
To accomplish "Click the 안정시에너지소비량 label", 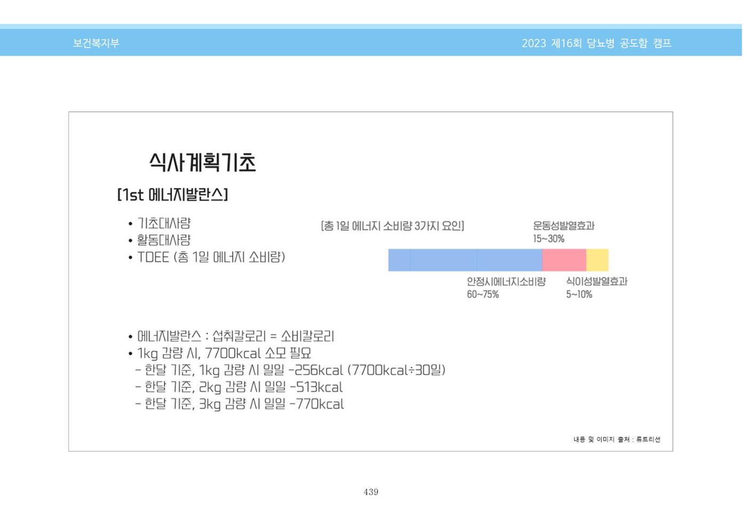I will tap(506, 282).
